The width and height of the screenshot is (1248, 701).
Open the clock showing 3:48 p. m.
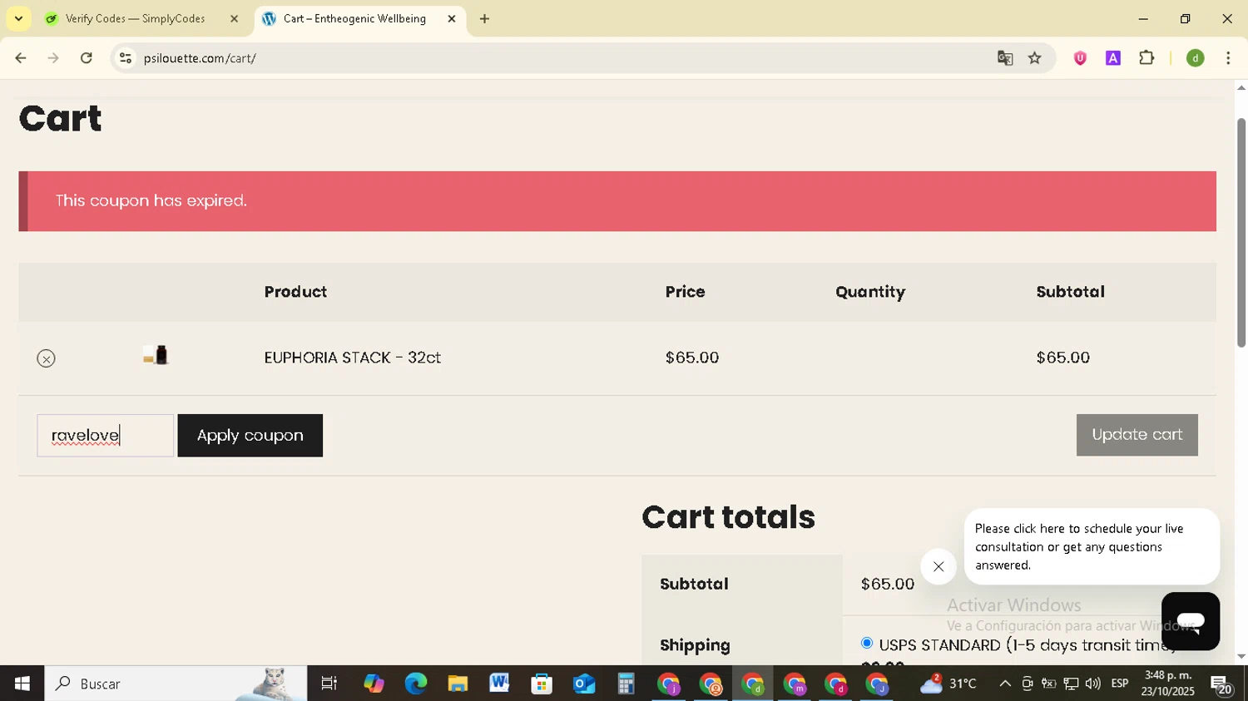(1168, 684)
